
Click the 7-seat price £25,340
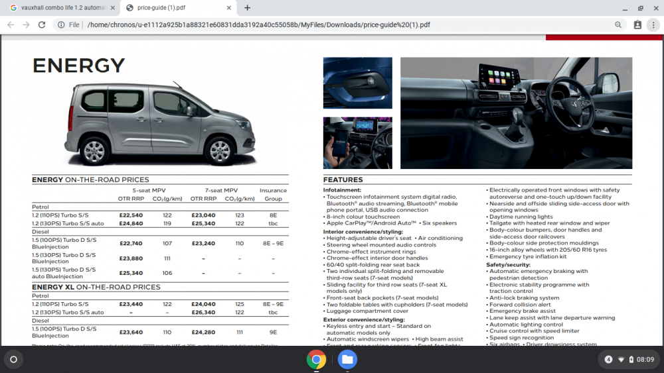tap(203, 223)
